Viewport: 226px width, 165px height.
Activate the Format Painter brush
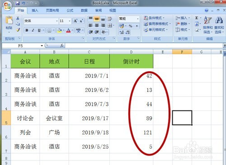pos(18,30)
